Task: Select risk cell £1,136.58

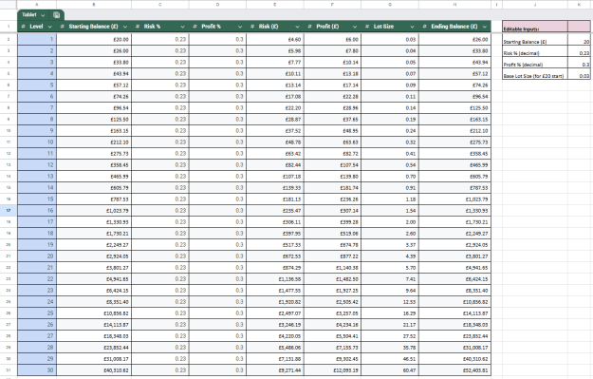Action: pos(275,278)
